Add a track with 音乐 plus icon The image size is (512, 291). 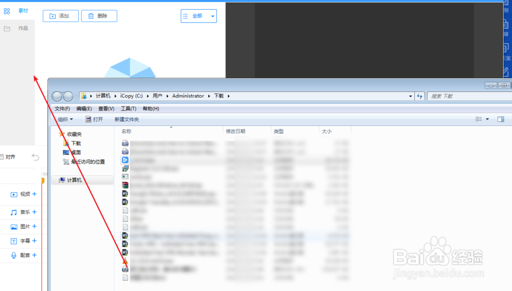[34, 212]
